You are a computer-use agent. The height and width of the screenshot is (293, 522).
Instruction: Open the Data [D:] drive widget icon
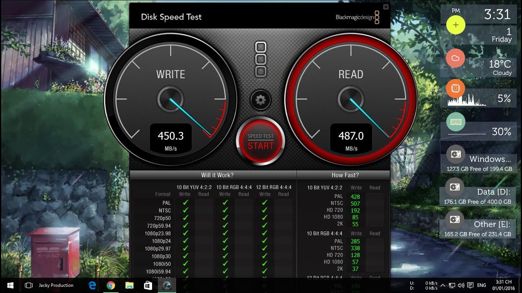(454, 188)
